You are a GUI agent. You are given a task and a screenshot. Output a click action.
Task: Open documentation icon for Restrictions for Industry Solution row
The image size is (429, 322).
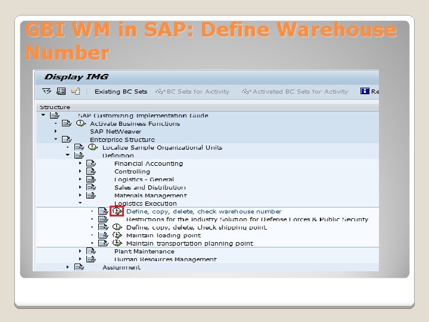click(x=103, y=219)
